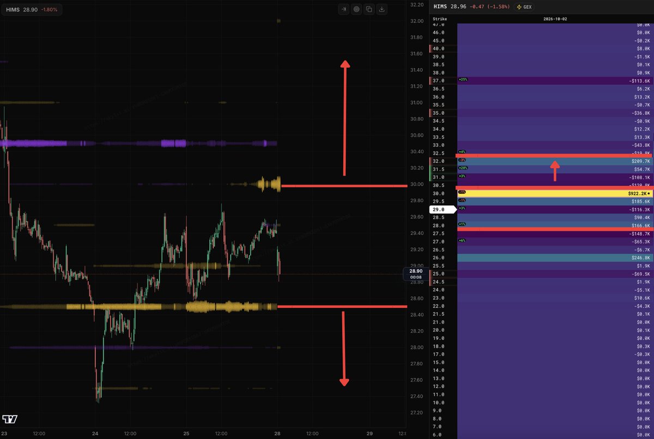Select the 2026-10-02 expiration column header
Viewport: 654px width, 439px height.
(555, 19)
